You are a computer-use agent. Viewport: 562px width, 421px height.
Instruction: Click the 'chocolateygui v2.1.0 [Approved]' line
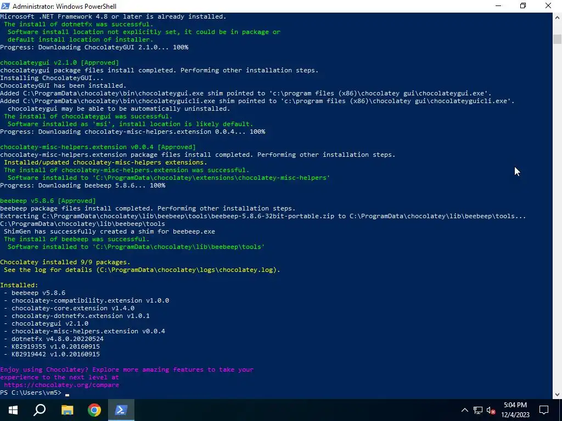click(x=59, y=62)
